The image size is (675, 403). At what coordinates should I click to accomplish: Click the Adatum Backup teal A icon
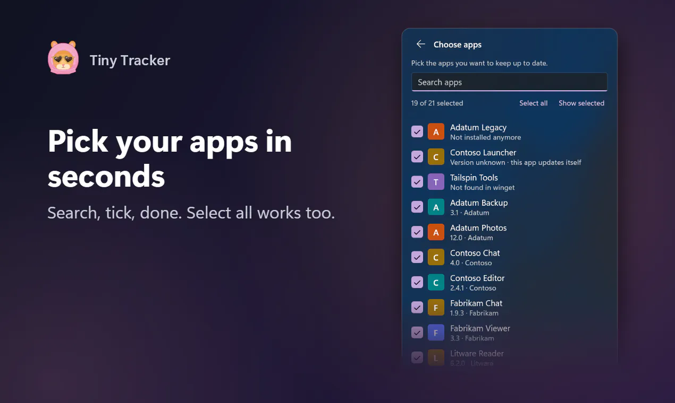(436, 207)
